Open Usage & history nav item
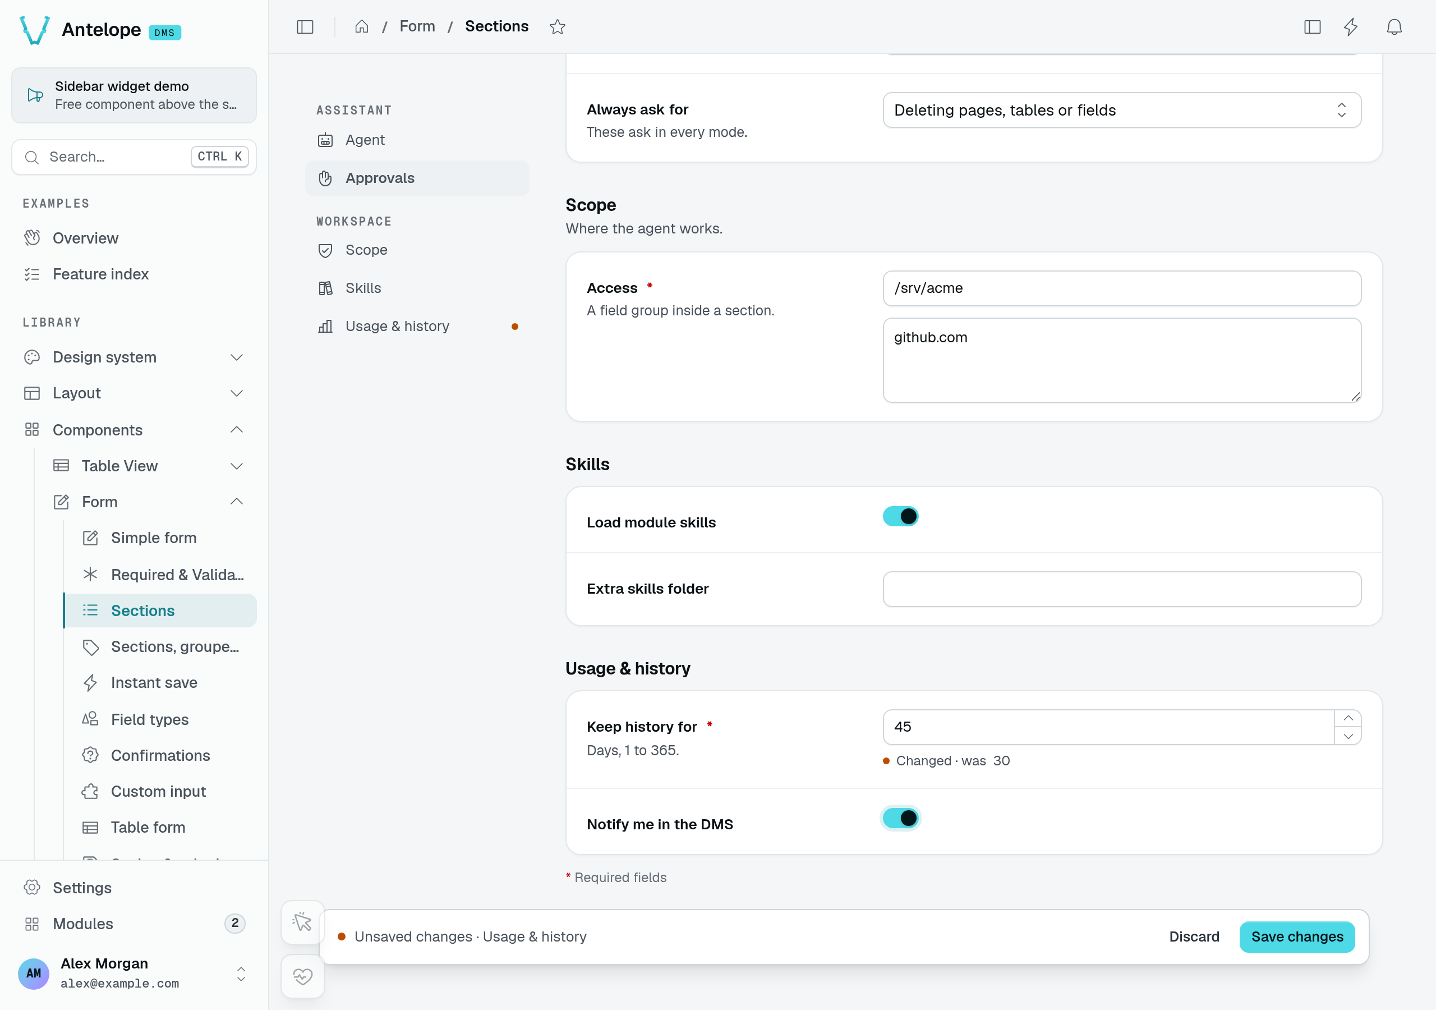Image resolution: width=1436 pixels, height=1010 pixels. (417, 327)
